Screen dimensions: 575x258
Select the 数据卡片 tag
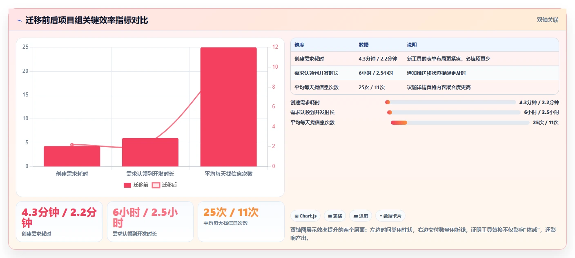390,216
